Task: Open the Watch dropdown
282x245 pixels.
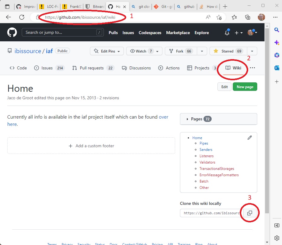Action: (x=144, y=51)
